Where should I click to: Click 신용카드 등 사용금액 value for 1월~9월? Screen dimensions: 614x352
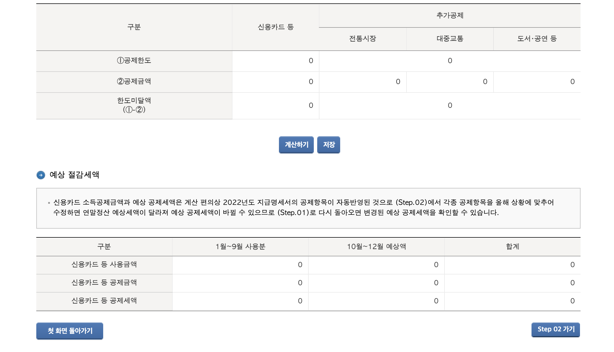240,265
